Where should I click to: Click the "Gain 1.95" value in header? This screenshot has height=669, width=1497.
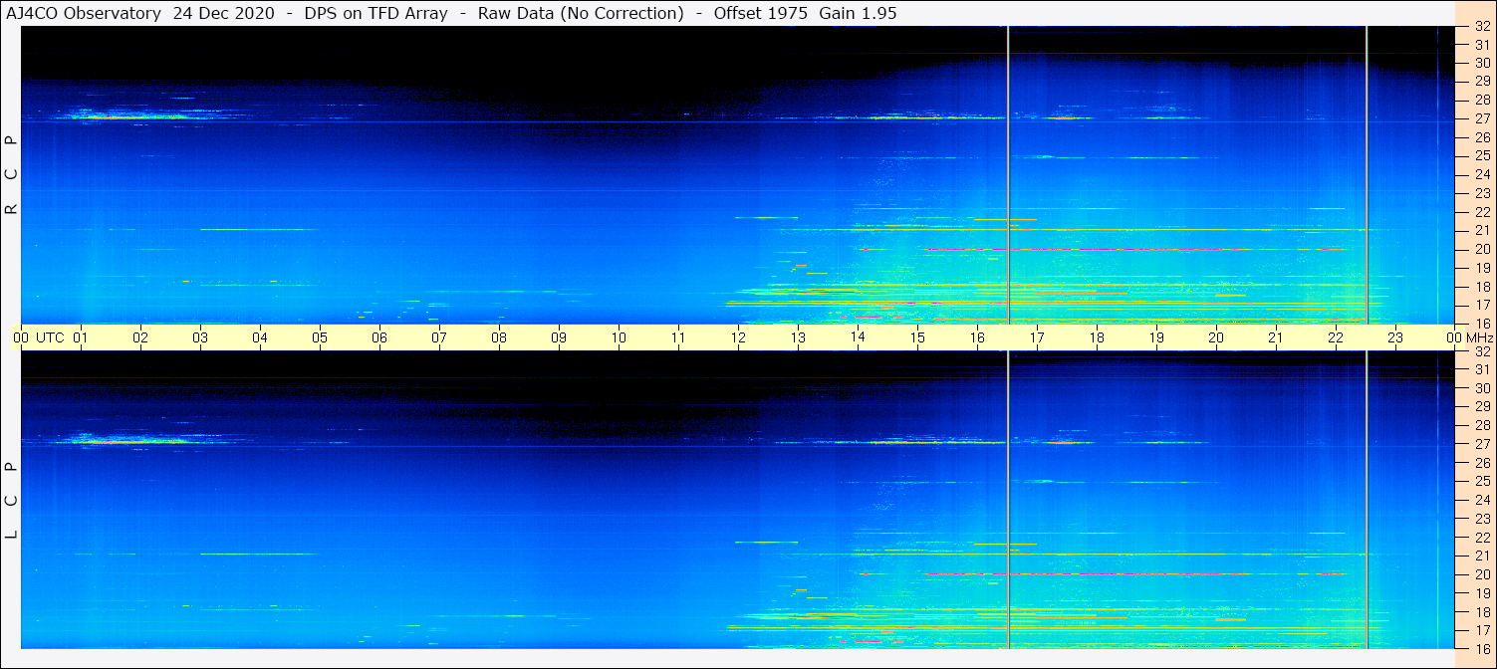coord(859,13)
